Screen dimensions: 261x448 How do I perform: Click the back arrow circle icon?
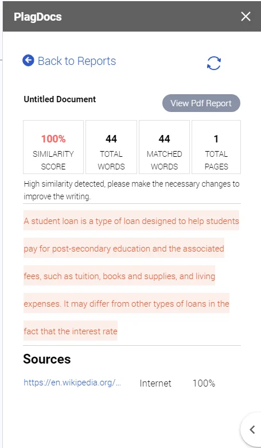pyautogui.click(x=28, y=60)
